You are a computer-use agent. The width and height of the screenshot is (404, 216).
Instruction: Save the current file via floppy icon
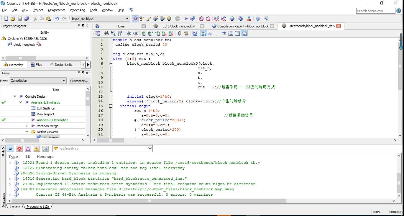[20, 19]
